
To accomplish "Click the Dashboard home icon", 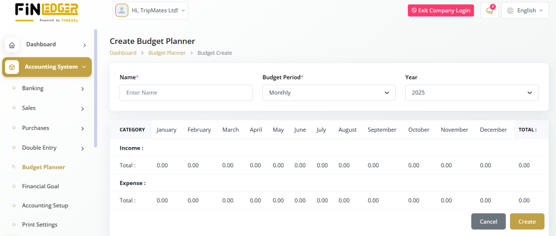I will 12,45.
